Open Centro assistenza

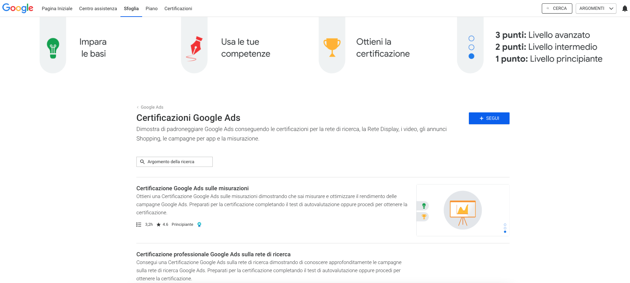[x=98, y=8]
